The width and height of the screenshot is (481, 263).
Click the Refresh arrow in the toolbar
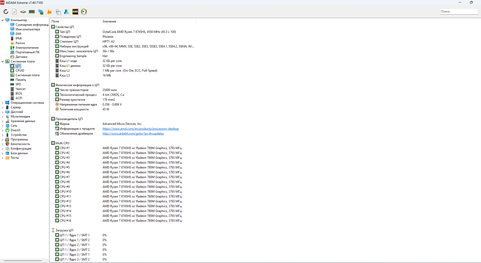click(x=6, y=12)
